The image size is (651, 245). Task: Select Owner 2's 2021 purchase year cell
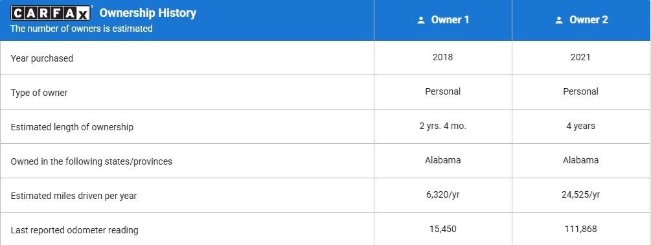581,58
